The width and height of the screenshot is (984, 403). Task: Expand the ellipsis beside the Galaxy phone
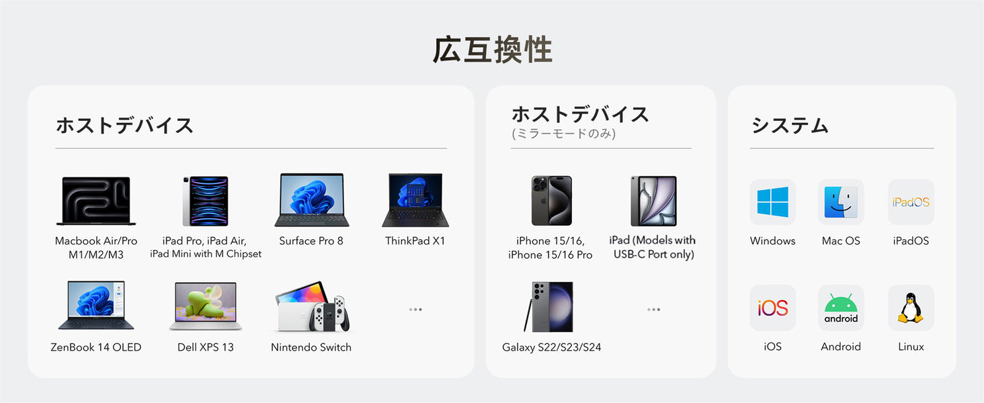click(653, 310)
